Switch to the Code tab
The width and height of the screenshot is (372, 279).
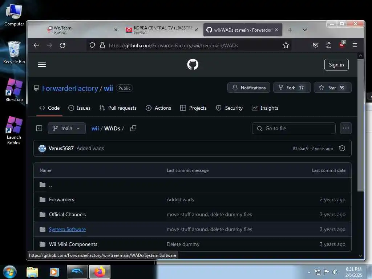[49, 108]
